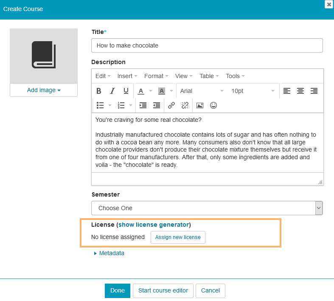Open the Table menu
Screen dimensions: 334x301
[x=209, y=76]
